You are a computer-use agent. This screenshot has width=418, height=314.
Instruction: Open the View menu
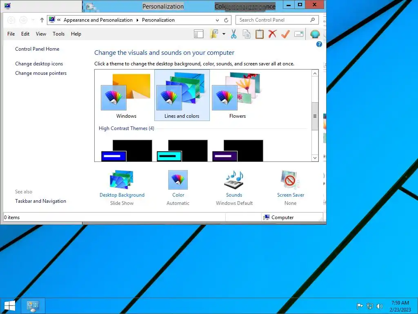click(41, 34)
